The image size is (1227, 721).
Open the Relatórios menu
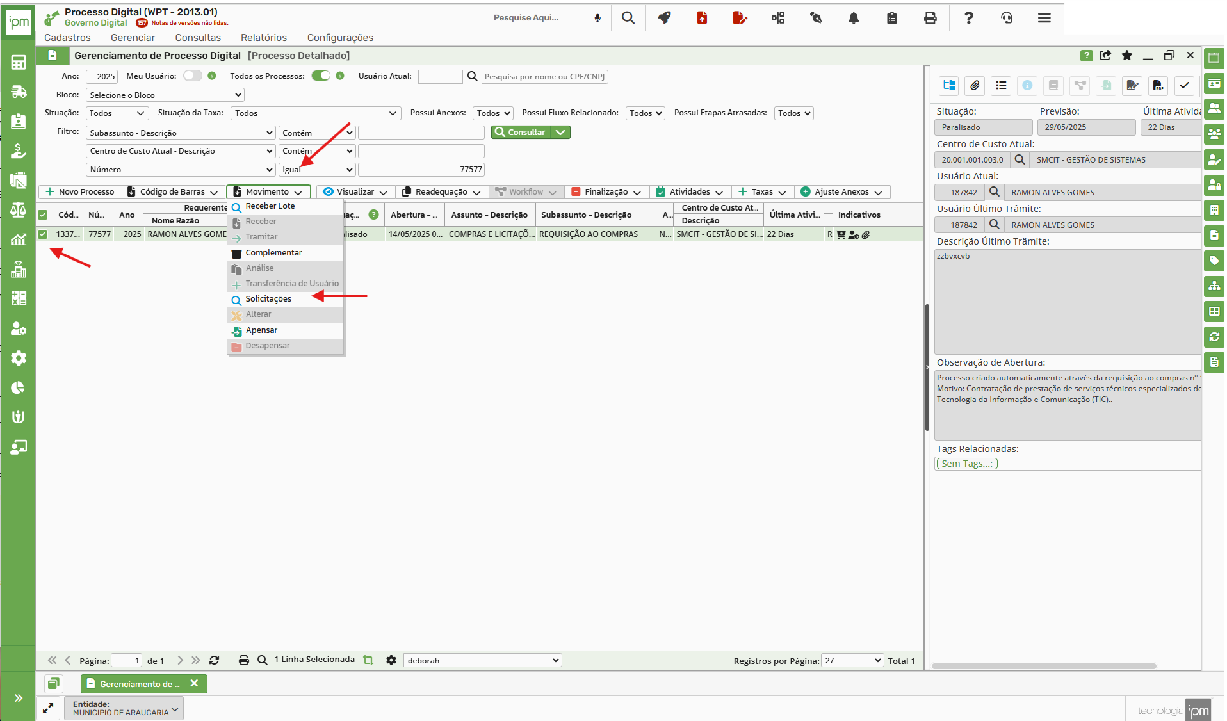pos(264,38)
